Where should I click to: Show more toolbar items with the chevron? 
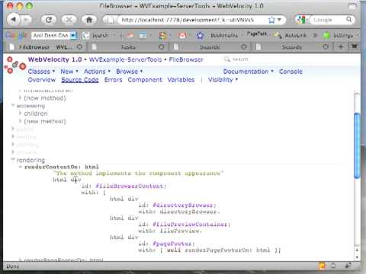pos(315,35)
